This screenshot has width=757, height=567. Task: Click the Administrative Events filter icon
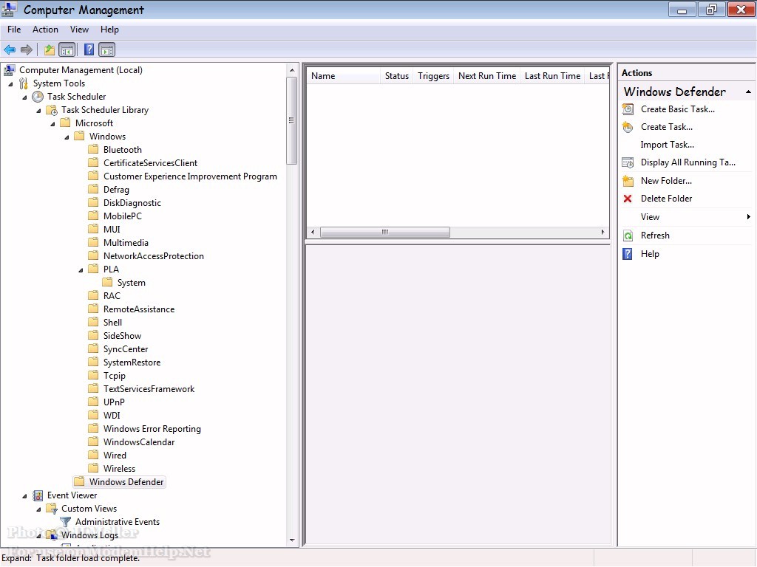click(65, 522)
